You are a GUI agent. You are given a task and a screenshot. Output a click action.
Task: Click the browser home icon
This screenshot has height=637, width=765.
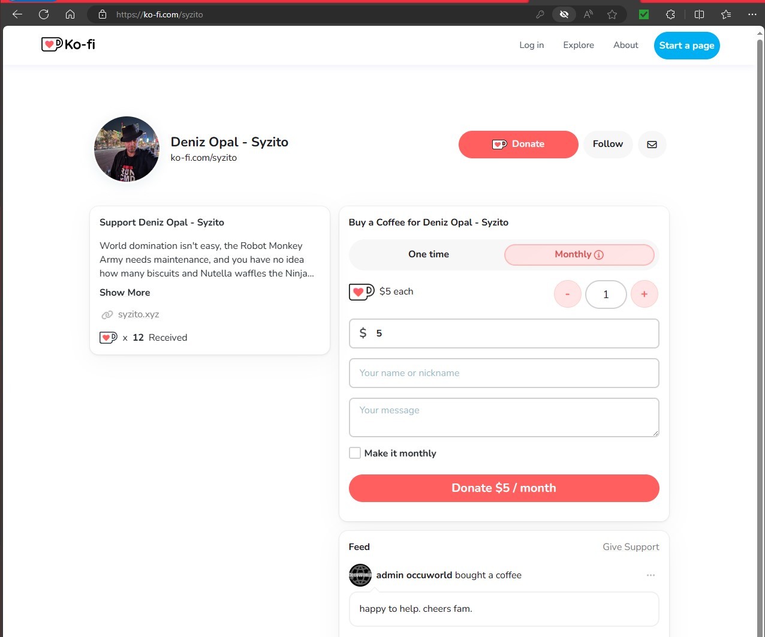click(70, 14)
